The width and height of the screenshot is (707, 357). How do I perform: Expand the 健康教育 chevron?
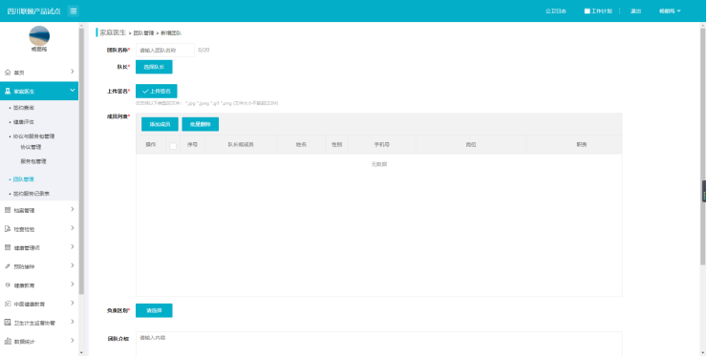coord(73,284)
